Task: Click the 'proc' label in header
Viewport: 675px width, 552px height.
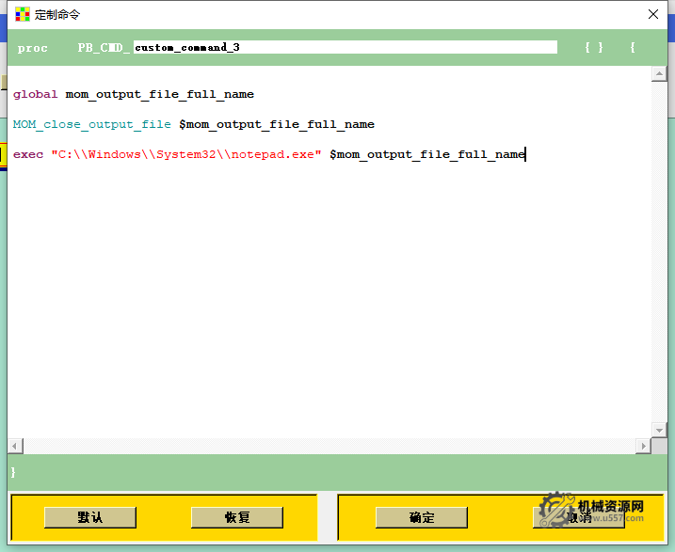Action: pyautogui.click(x=32, y=48)
